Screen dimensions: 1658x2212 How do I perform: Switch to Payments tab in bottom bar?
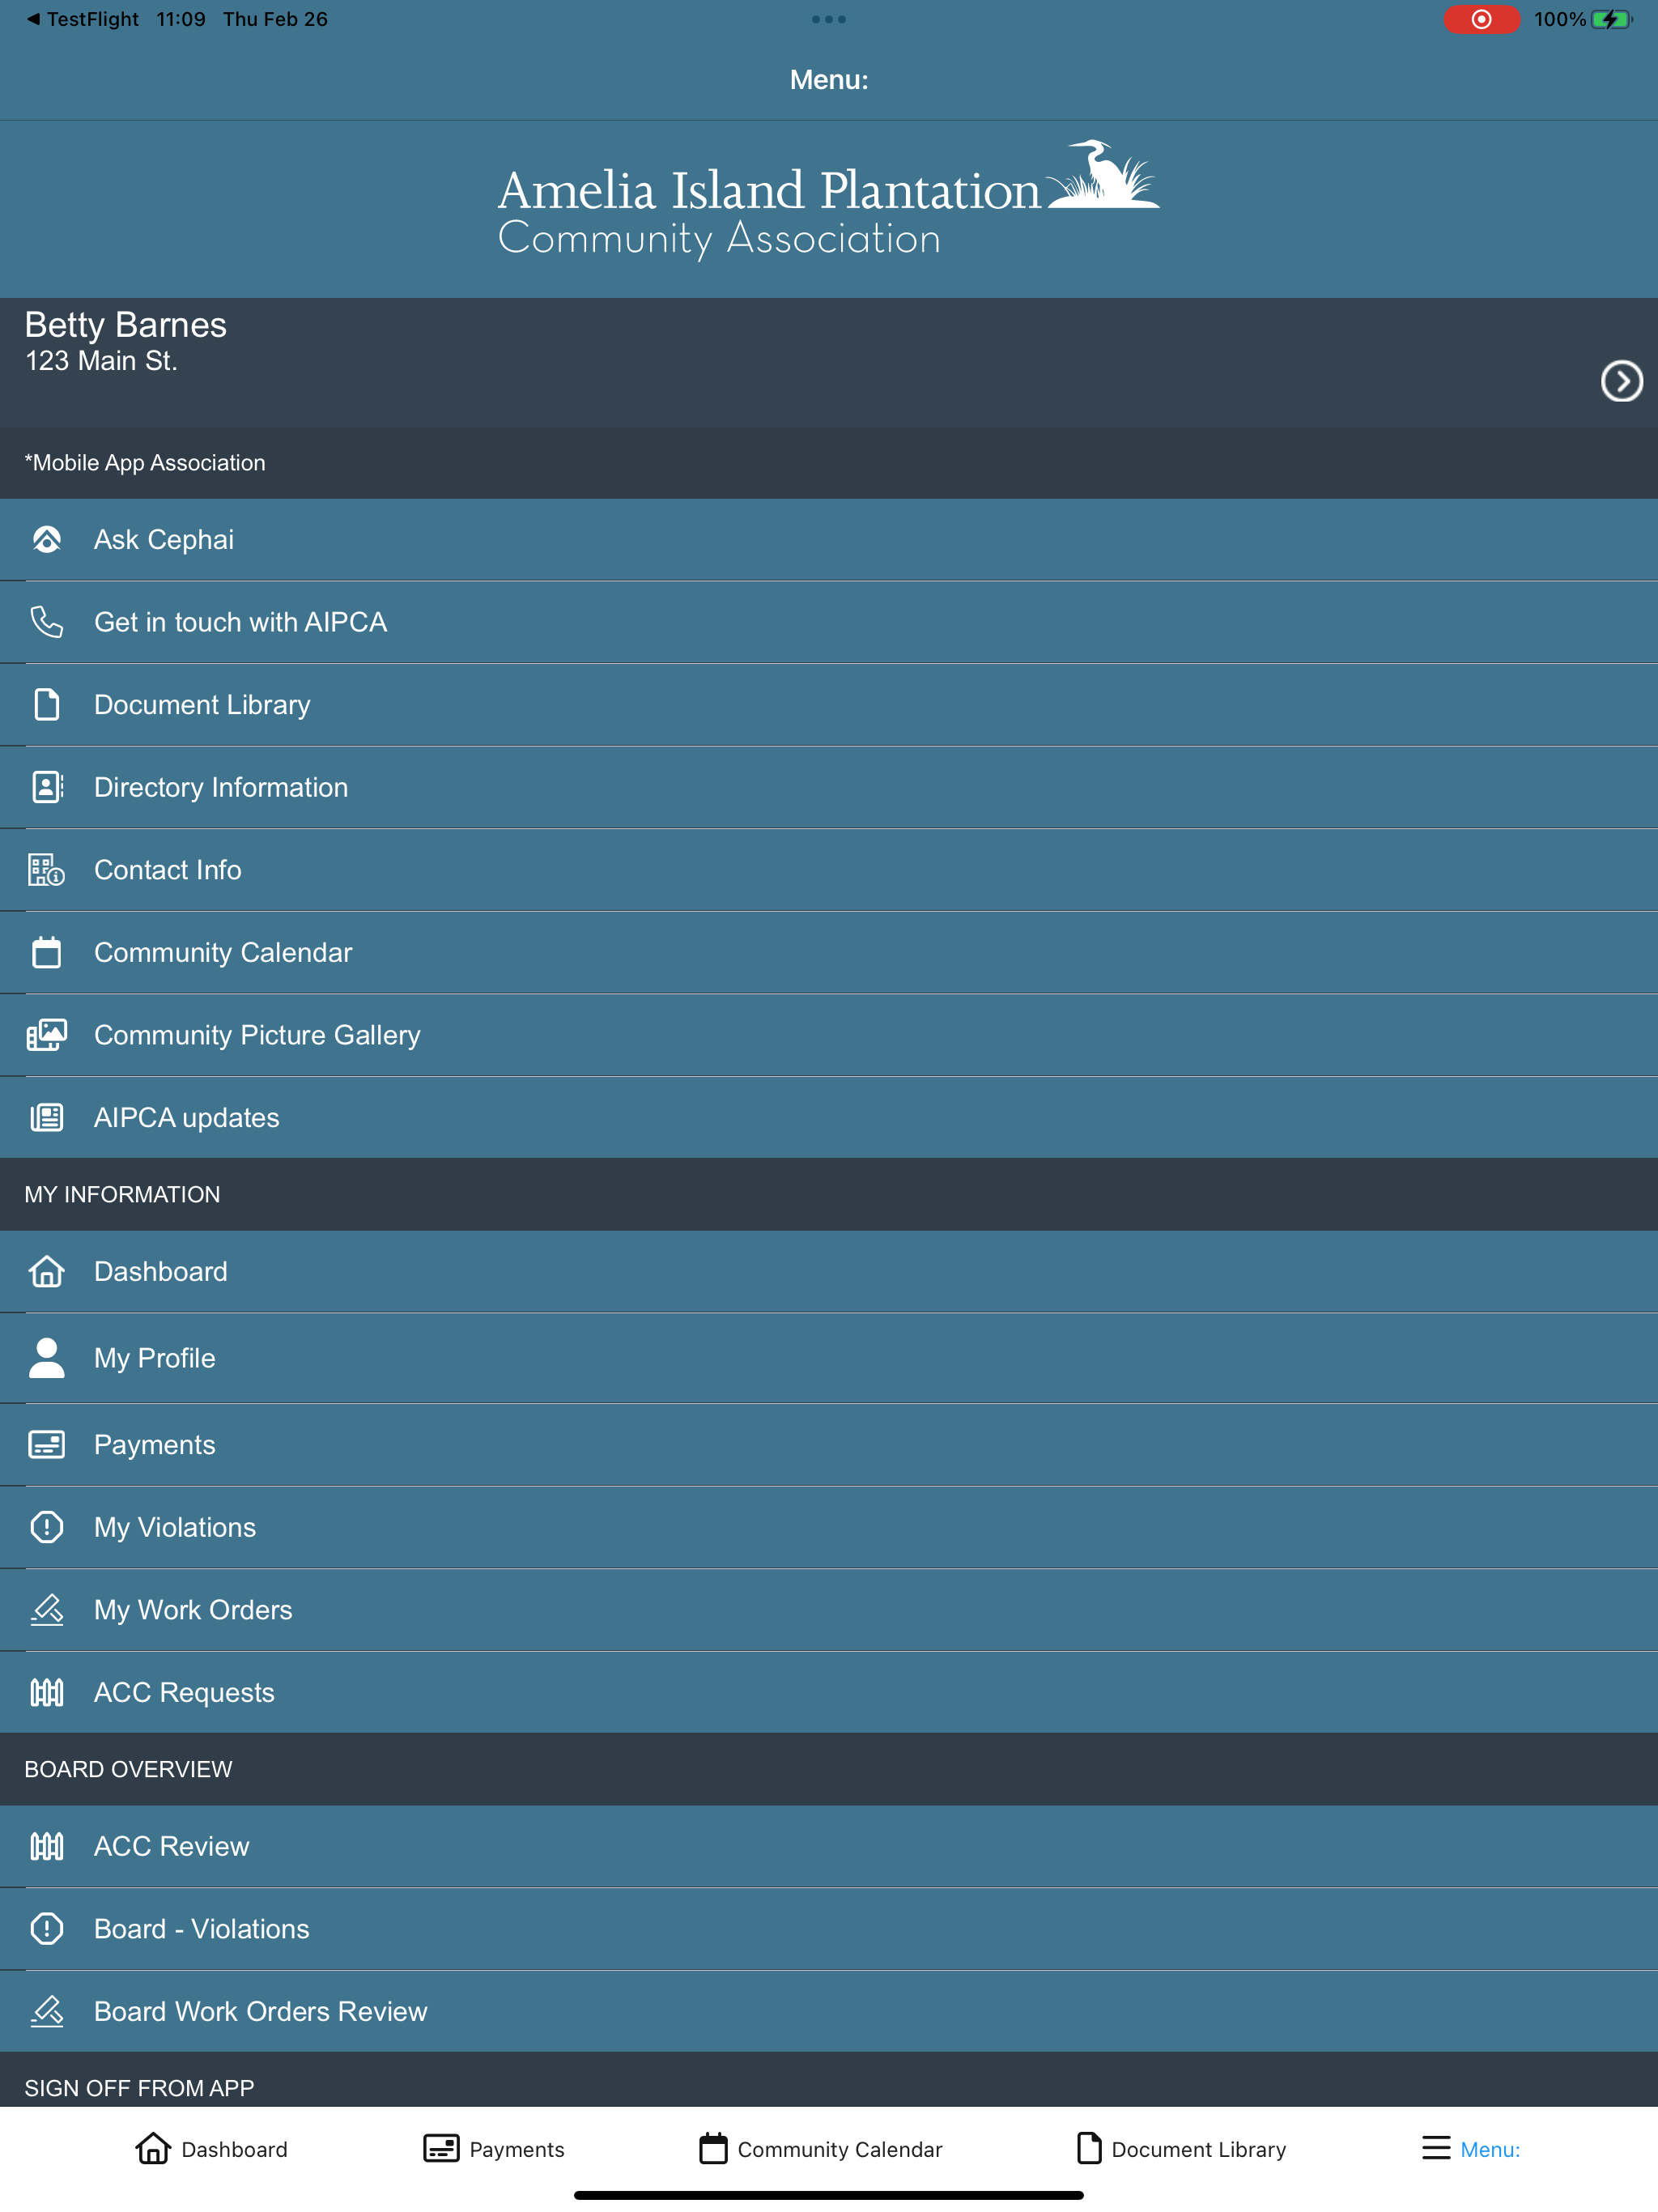(493, 2148)
